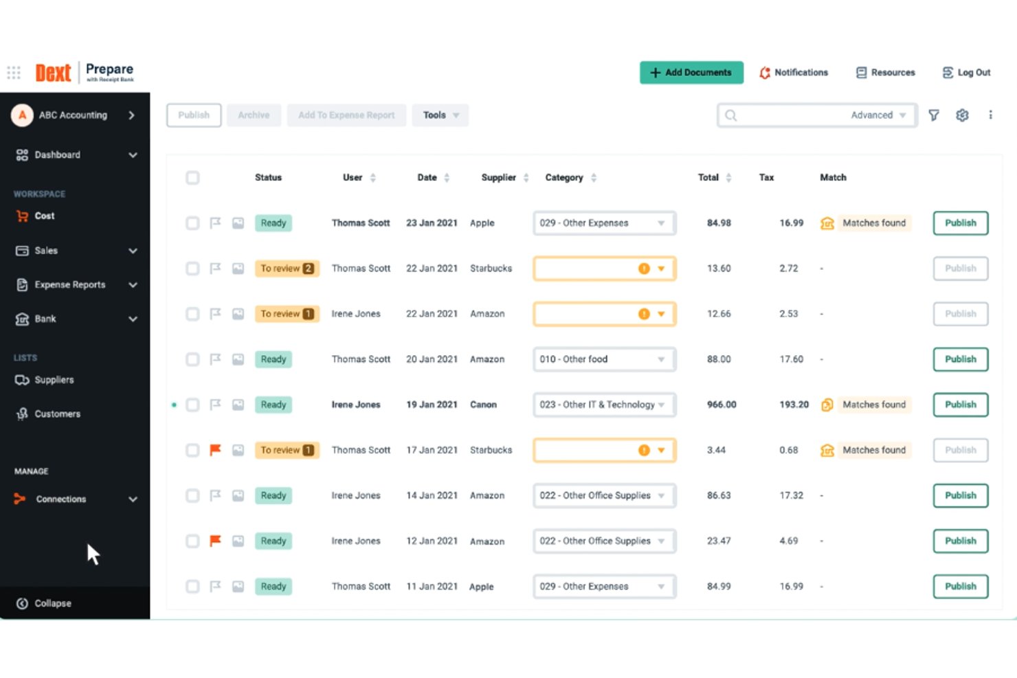
Task: View image of 11 Jan Apple receipt
Action: (x=238, y=587)
